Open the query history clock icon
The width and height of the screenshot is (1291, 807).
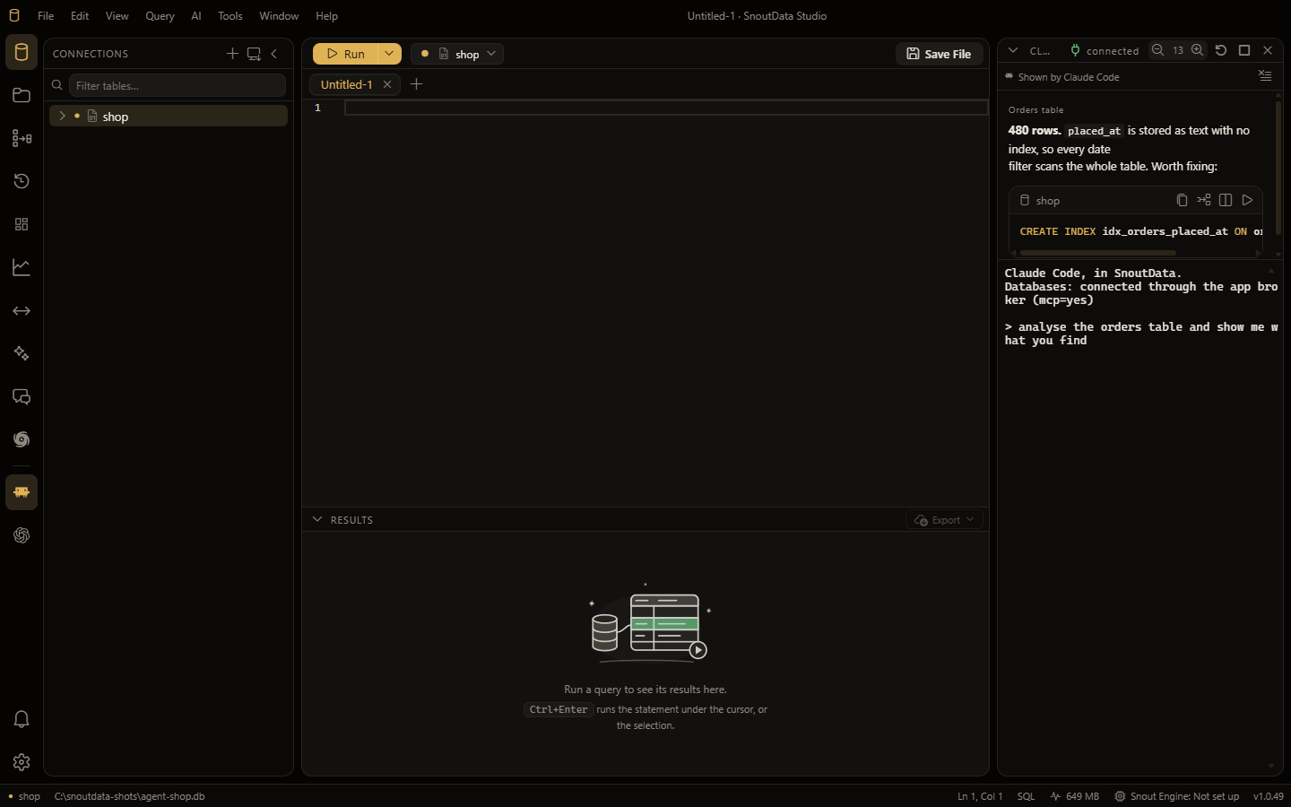click(x=22, y=181)
